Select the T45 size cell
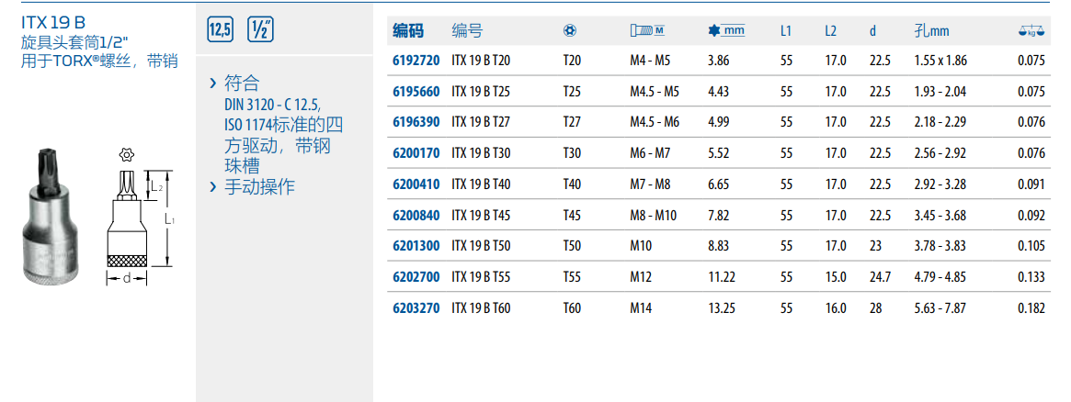The width and height of the screenshot is (1071, 402). [572, 216]
